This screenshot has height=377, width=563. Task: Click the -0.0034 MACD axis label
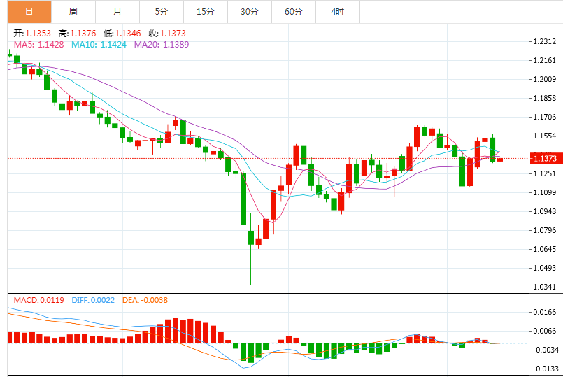[545, 350]
